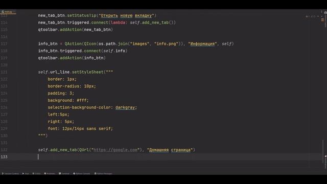Open the Problems tool window
327x184 pixels.
coord(50,173)
